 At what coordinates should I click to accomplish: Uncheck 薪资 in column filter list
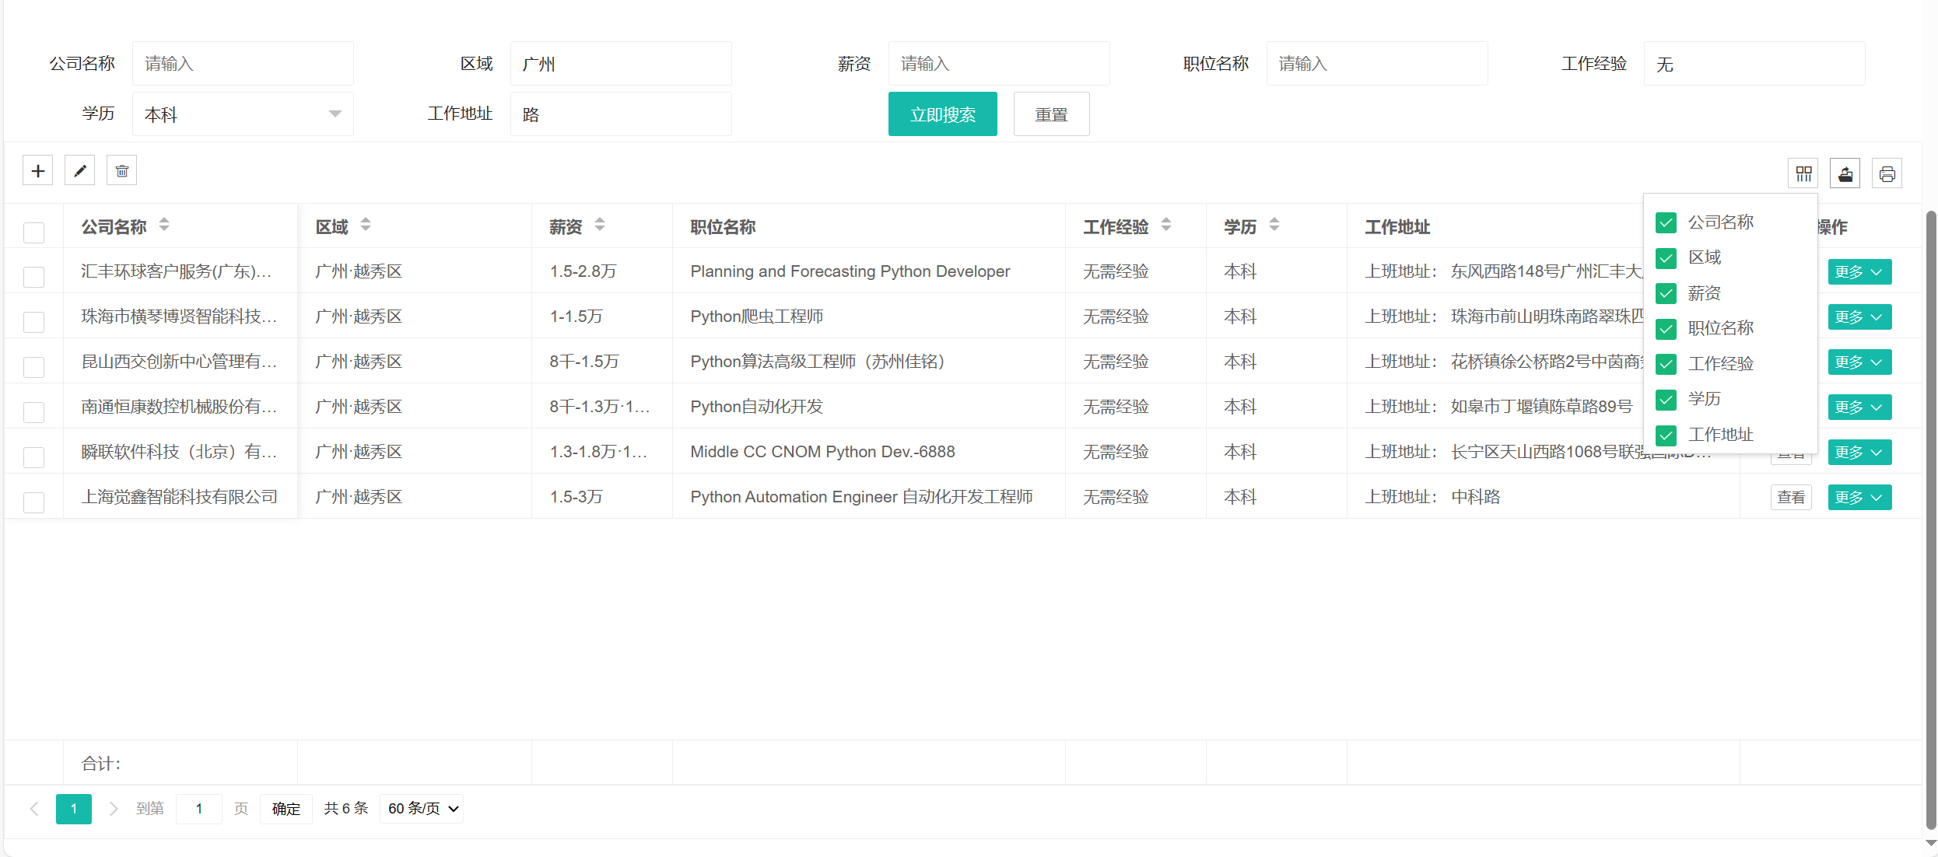(1666, 293)
